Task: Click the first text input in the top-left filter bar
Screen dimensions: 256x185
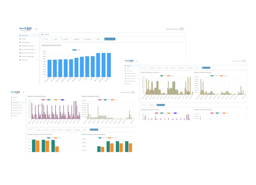Action: (46, 39)
